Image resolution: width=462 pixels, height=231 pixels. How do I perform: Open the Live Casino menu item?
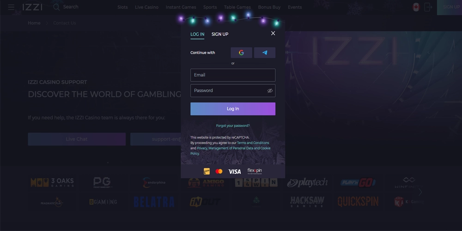(147, 7)
